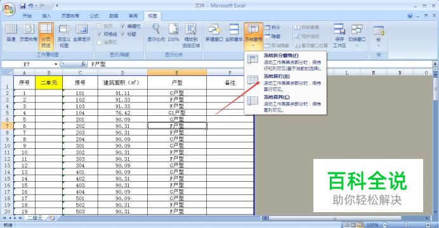Click Page Layout icon in status bar
This screenshot has height=228, width=439.
[353, 225]
